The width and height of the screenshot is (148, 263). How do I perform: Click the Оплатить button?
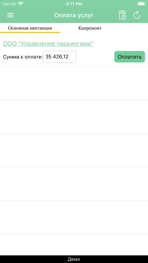pyautogui.click(x=129, y=57)
